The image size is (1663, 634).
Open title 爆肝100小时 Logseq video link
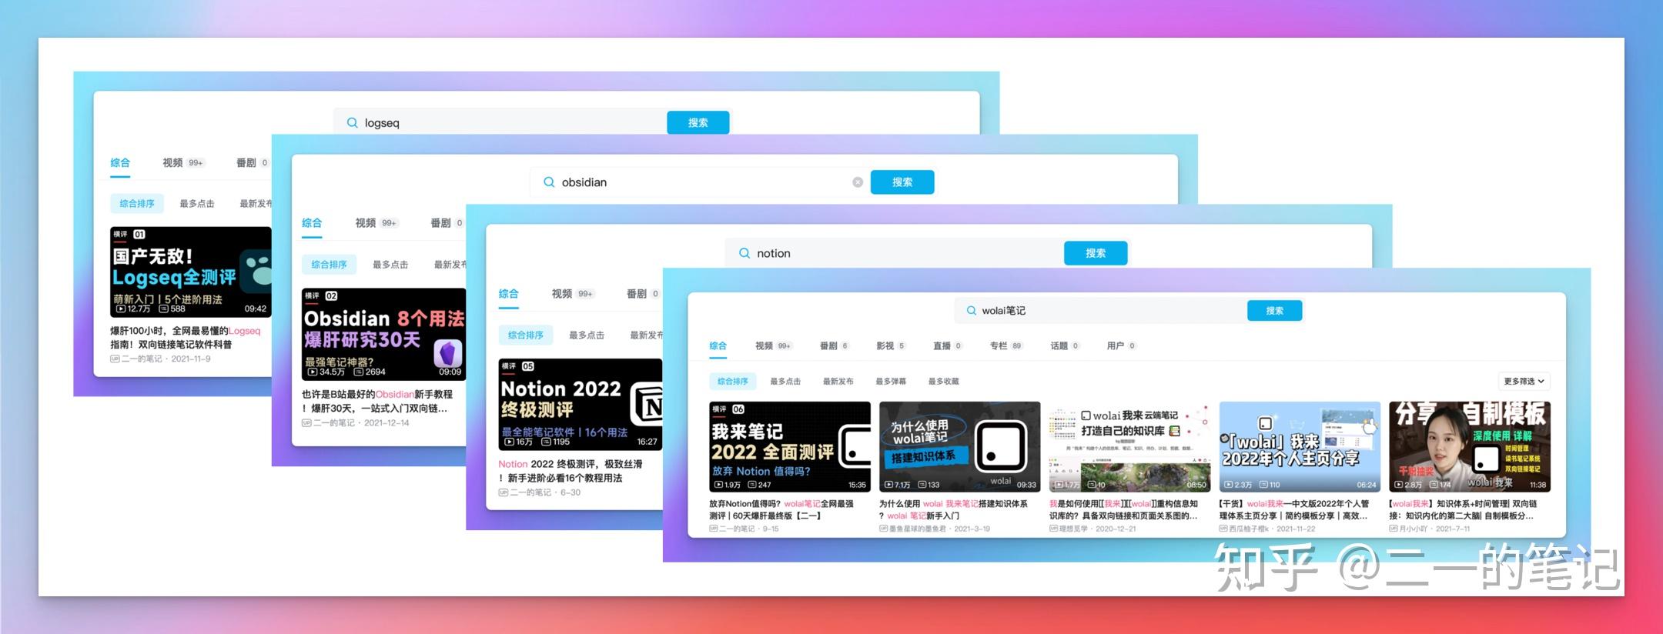[186, 338]
